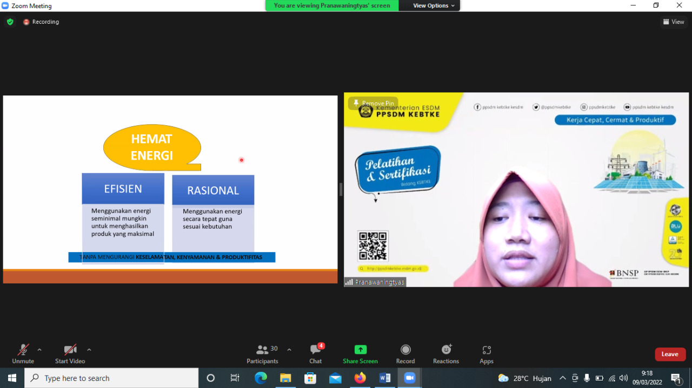The width and height of the screenshot is (692, 388).
Task: Open the View Options menu
Action: (434, 5)
